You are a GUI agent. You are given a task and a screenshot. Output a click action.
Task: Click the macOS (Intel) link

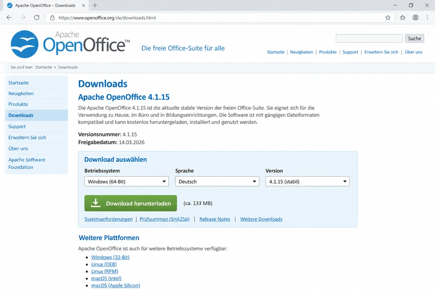click(106, 278)
